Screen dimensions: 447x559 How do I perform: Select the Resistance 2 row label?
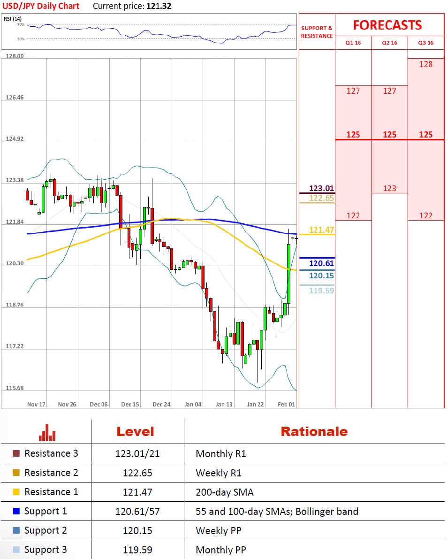pos(51,473)
